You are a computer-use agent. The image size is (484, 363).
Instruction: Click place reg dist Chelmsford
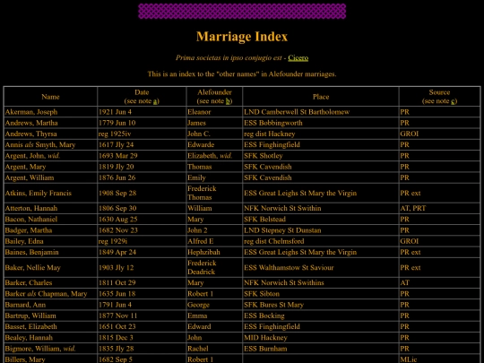[274, 241]
